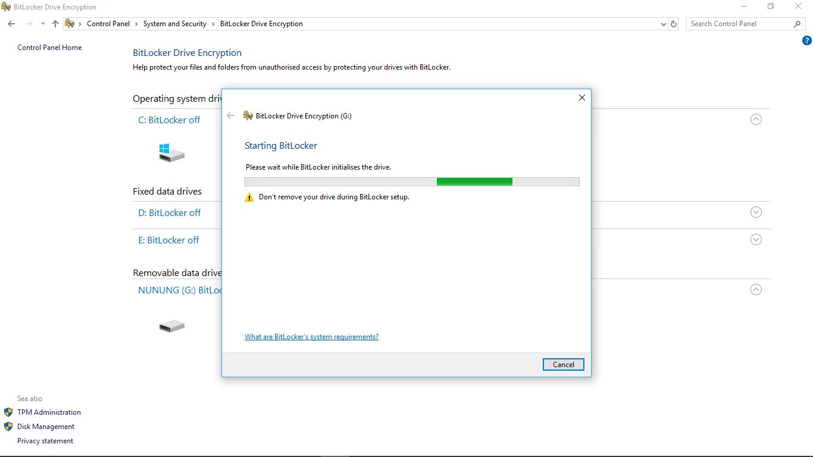Click 'BitLocker Drive Encryption' page heading

pyautogui.click(x=187, y=53)
